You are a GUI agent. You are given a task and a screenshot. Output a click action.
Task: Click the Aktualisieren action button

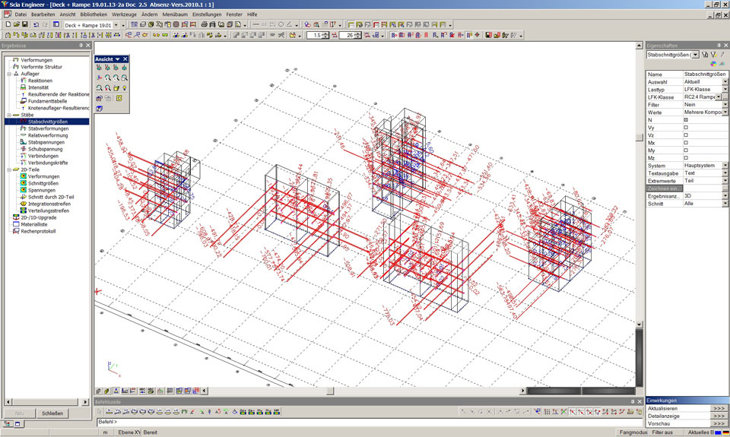(x=719, y=408)
